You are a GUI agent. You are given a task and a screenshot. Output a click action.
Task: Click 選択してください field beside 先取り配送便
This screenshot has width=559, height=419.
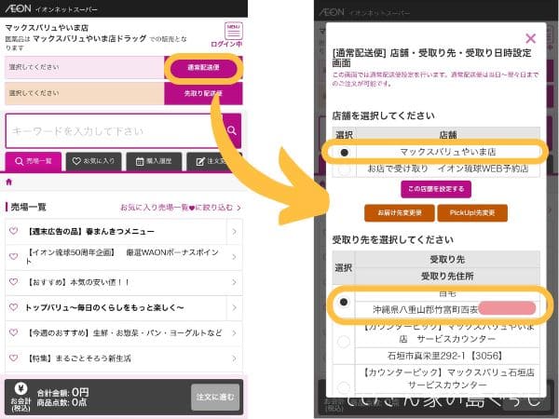click(85, 93)
